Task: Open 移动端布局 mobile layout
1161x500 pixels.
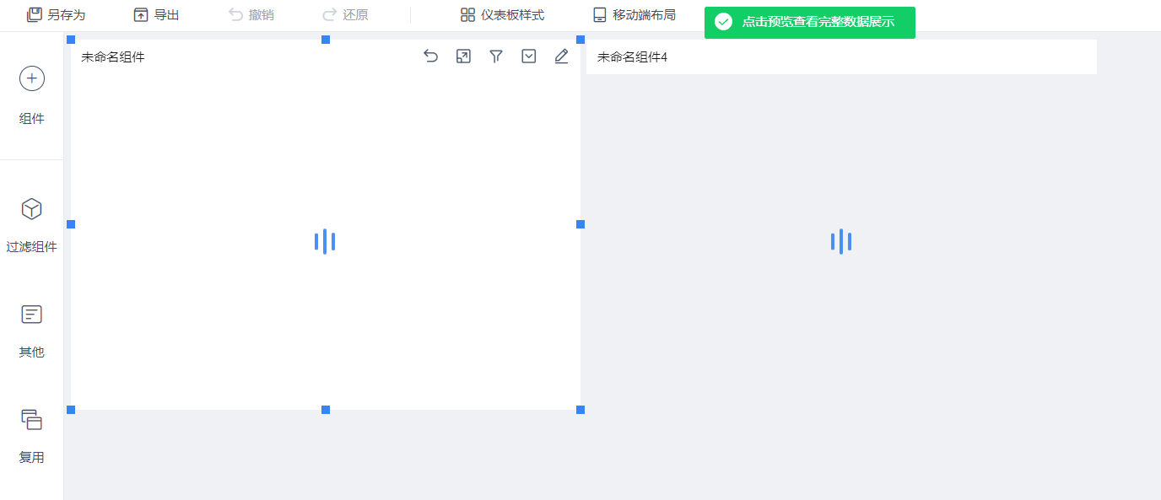Action: (x=634, y=15)
